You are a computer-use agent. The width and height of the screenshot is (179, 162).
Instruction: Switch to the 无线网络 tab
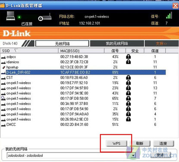pos(62,43)
